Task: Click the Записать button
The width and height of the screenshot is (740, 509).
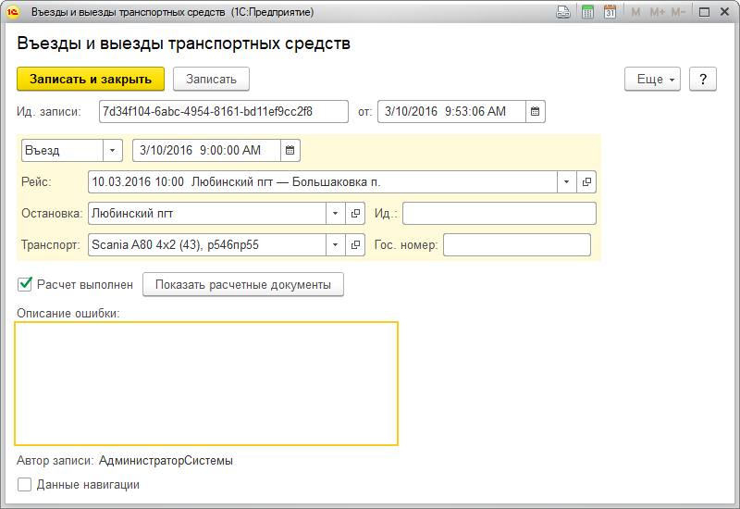Action: coord(212,80)
